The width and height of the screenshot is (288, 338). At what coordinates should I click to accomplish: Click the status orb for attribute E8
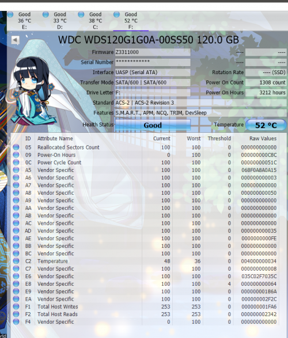click(16, 284)
